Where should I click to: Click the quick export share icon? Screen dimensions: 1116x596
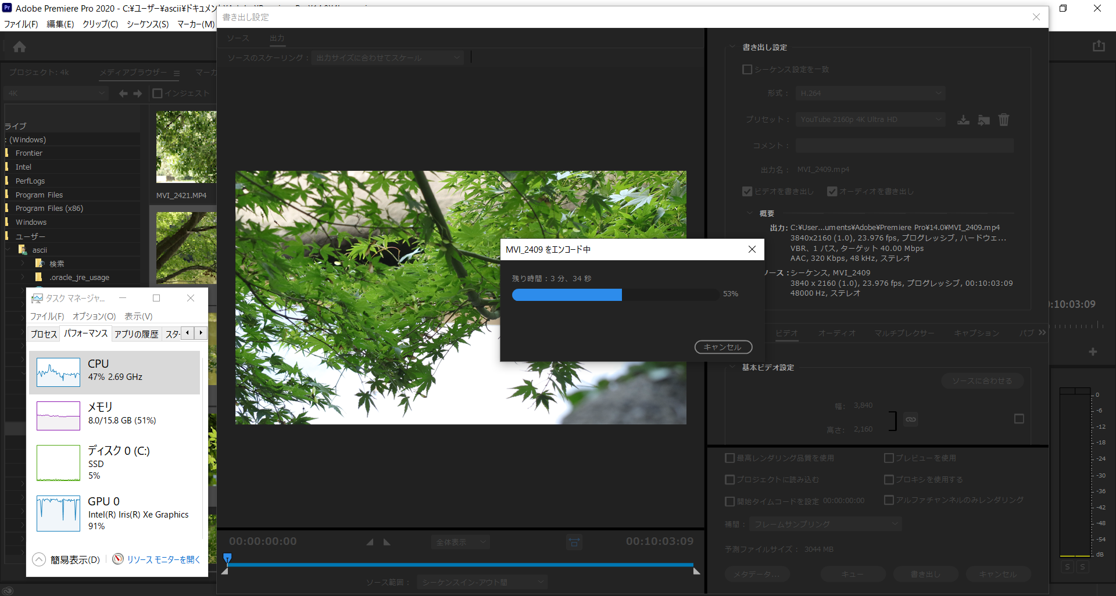(x=1098, y=46)
